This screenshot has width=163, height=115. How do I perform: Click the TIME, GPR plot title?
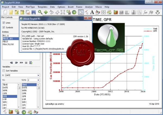pyautogui.click(x=102, y=20)
